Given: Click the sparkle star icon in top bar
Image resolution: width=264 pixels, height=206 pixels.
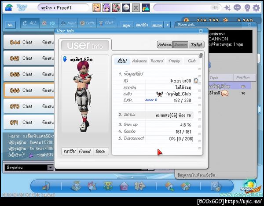Looking at the screenshot, I should click(227, 8).
